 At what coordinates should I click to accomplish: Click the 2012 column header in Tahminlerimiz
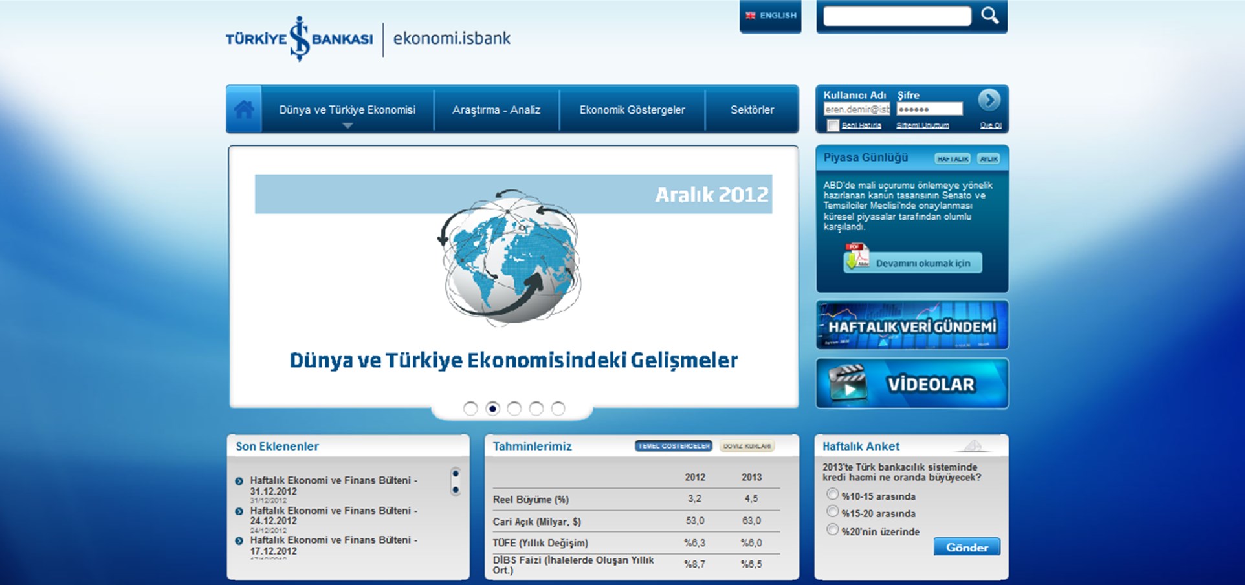pos(695,477)
